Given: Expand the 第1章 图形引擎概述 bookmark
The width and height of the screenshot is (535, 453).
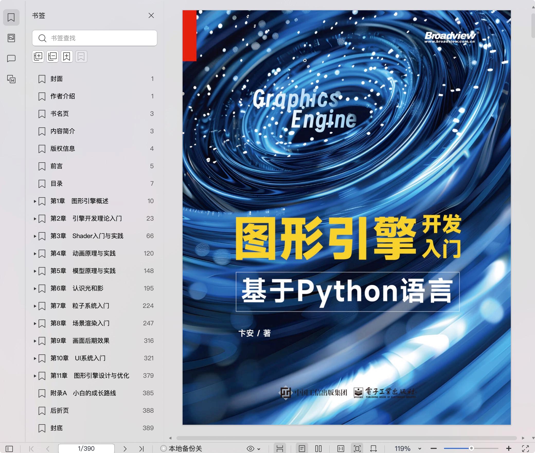Looking at the screenshot, I should click(35, 201).
